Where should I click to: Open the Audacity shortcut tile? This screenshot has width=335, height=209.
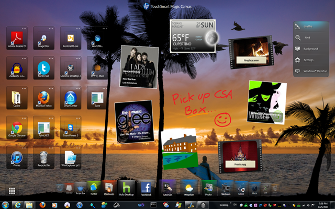[17, 68]
